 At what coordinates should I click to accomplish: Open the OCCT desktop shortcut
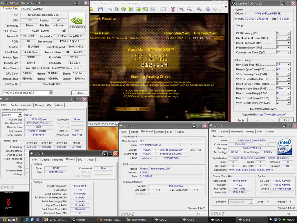[8, 204]
